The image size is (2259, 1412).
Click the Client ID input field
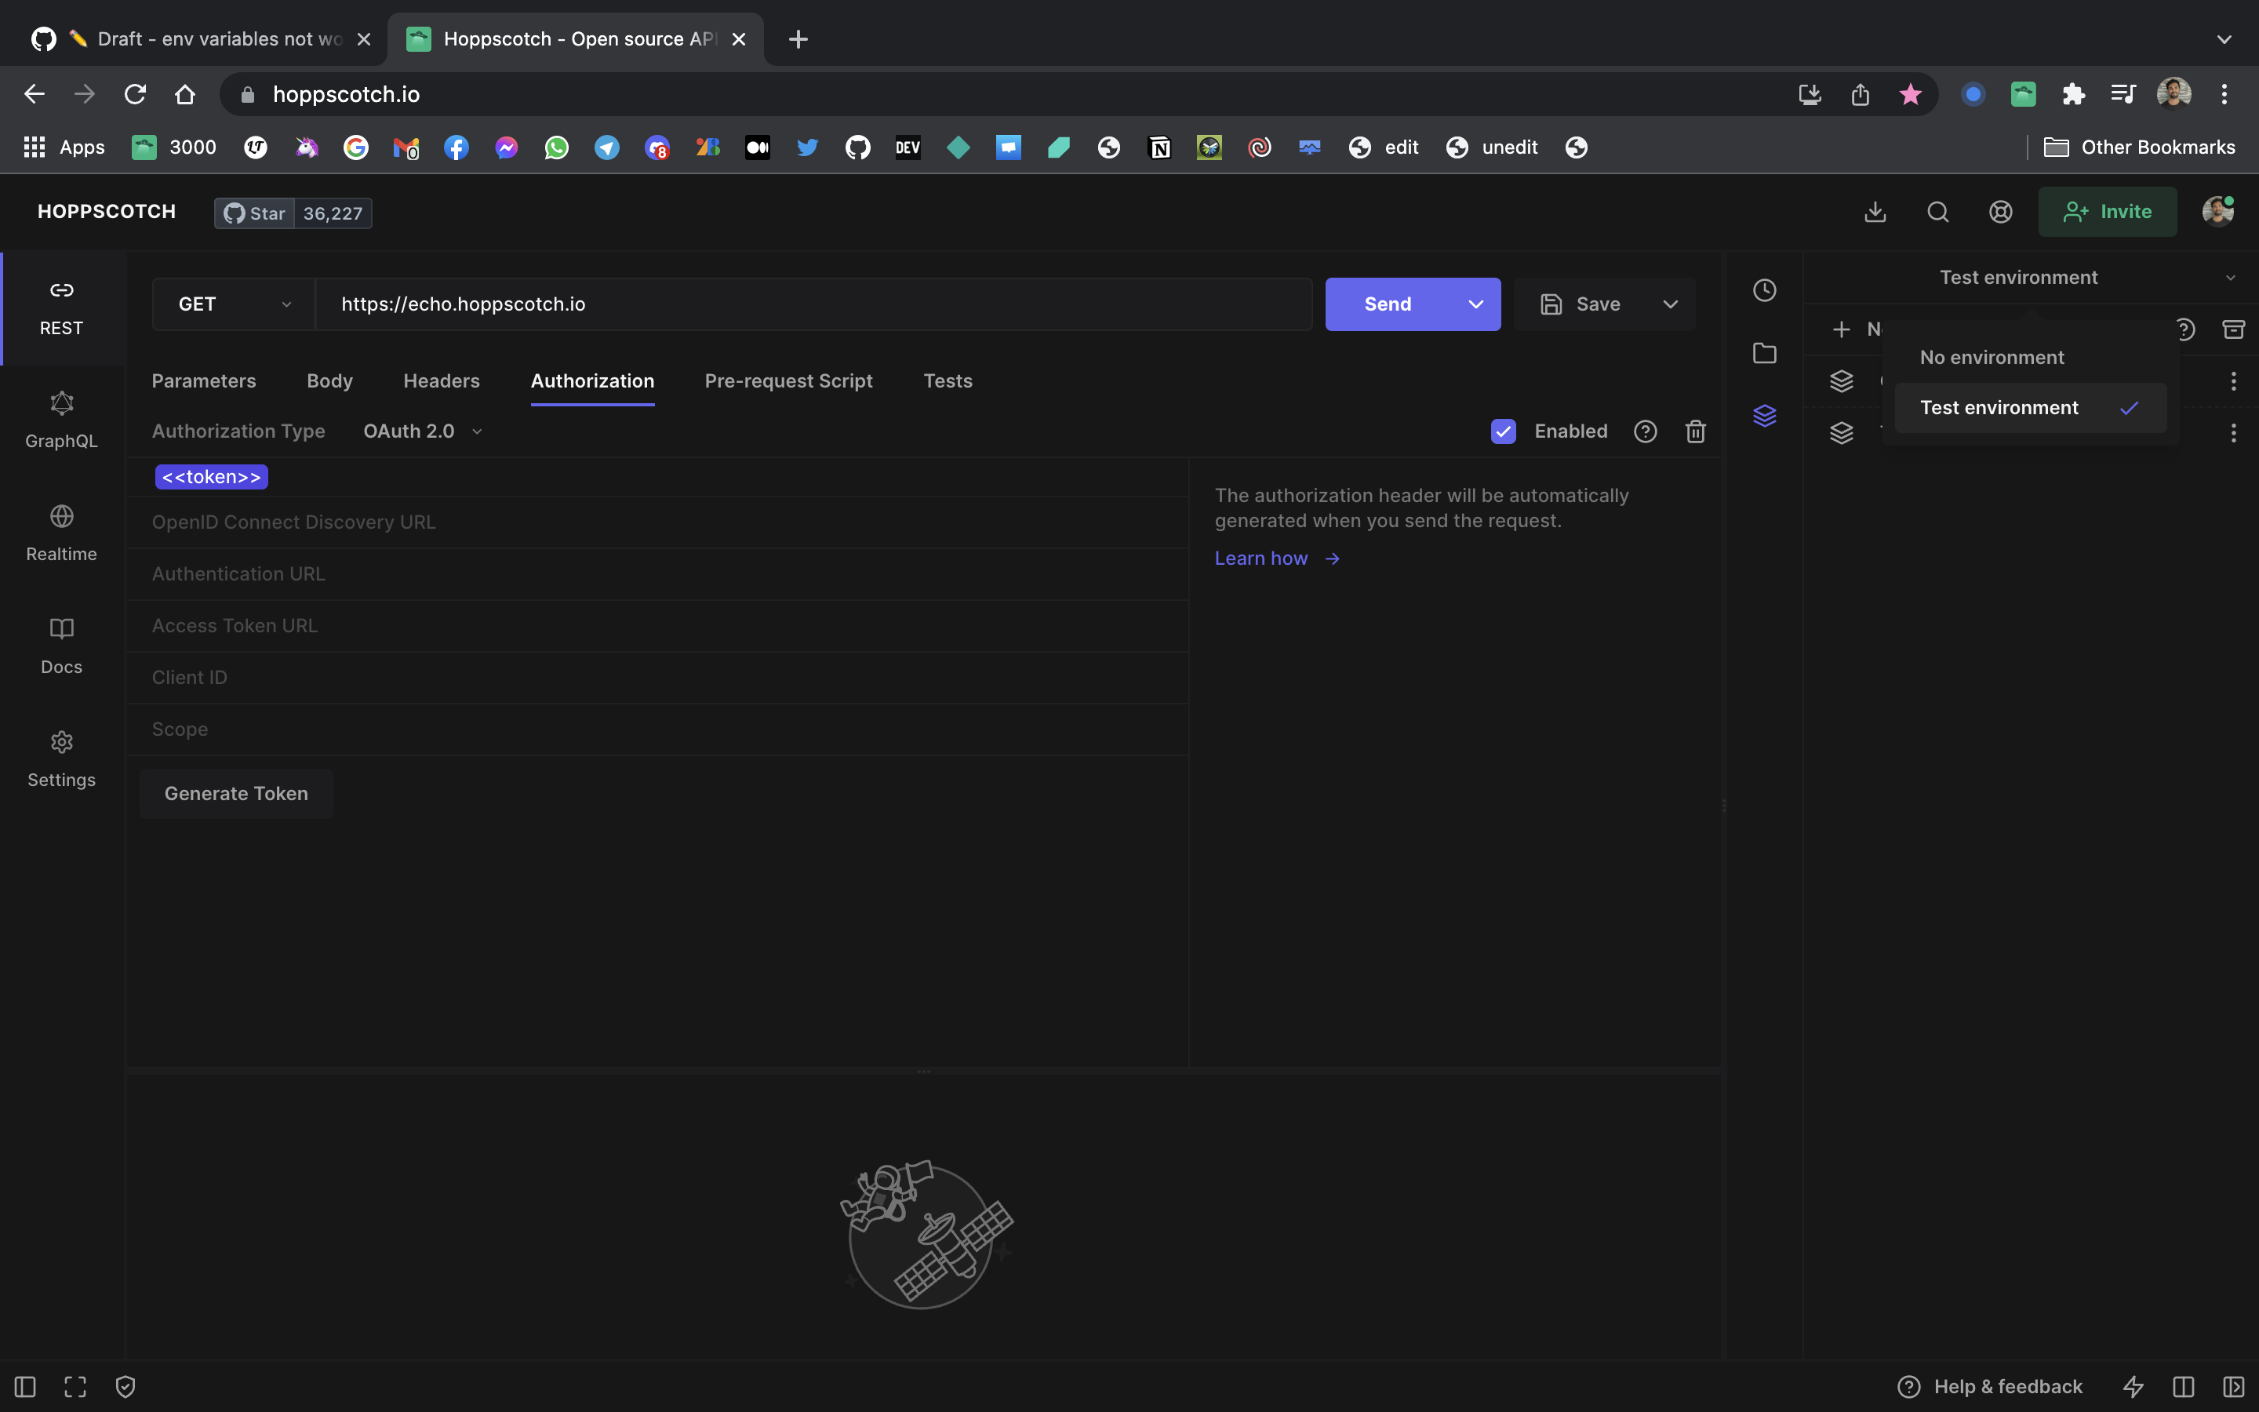653,678
